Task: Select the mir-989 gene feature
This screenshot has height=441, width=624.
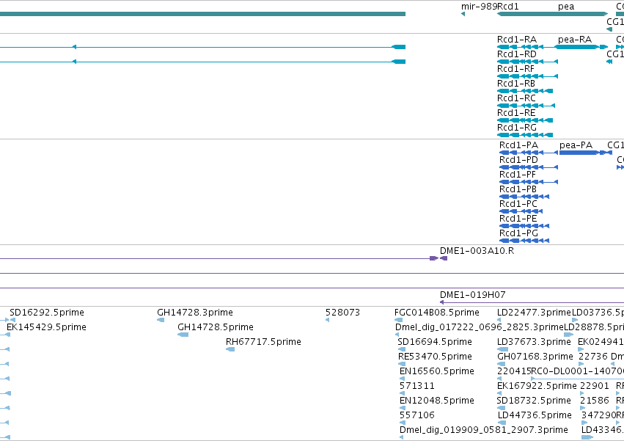Action: 463,15
